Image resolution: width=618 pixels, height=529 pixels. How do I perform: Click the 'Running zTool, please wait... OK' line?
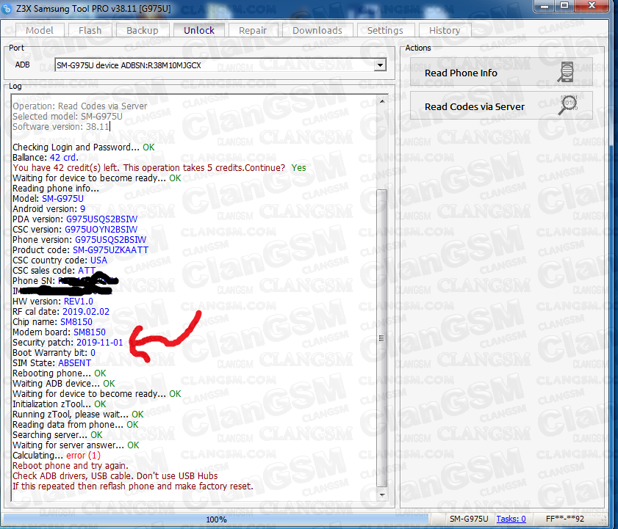point(78,415)
